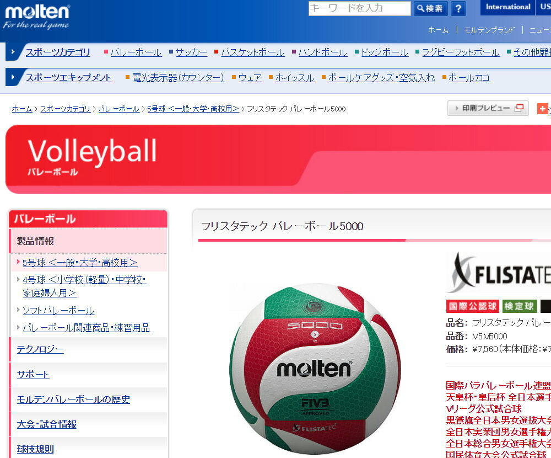Click the Molten volleyball product image
551x458 pixels.
pos(315,369)
